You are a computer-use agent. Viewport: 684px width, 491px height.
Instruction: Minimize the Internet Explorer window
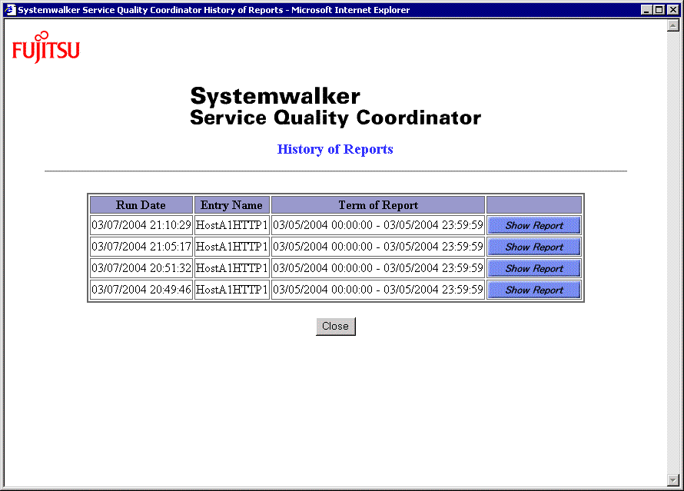[x=647, y=9]
